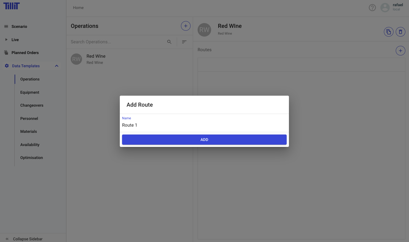Click the Home breadcrumb link

pos(78,8)
